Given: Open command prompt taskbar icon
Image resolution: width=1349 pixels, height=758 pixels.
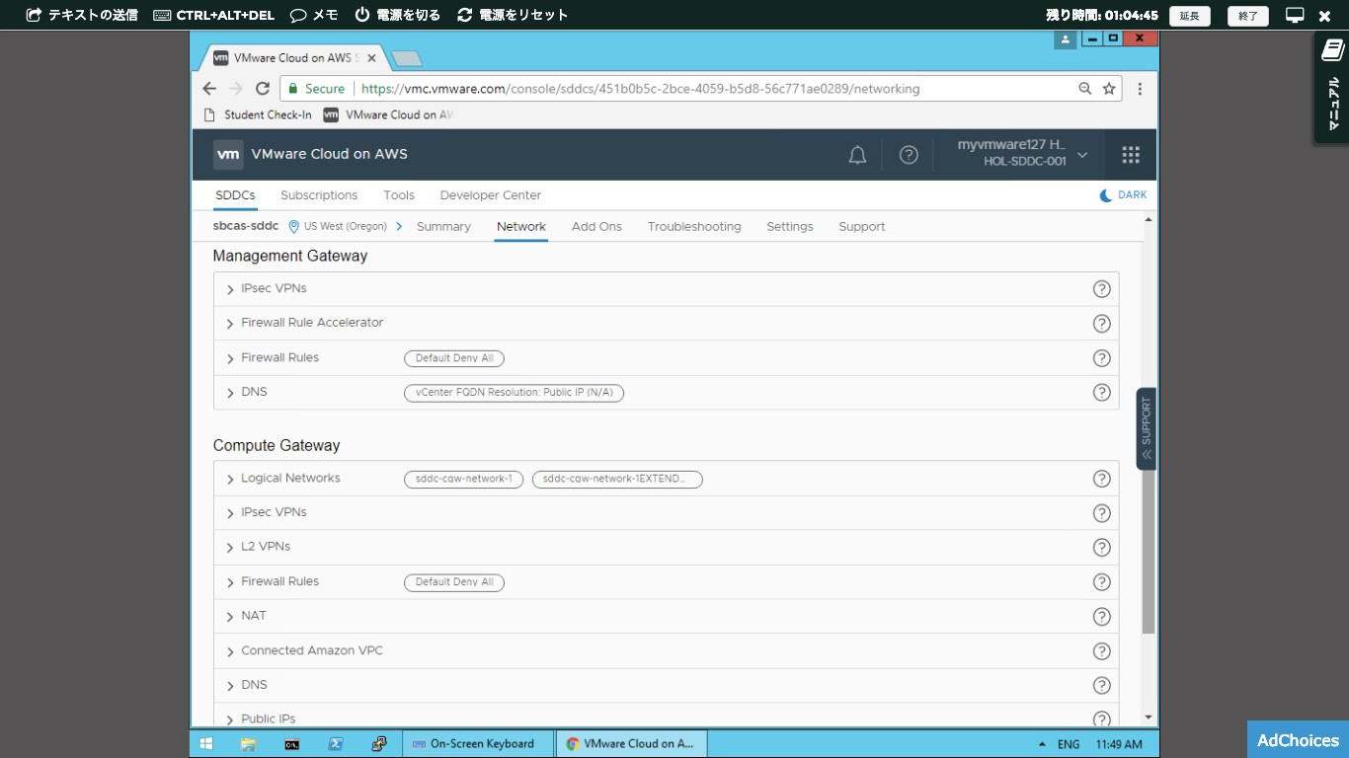Looking at the screenshot, I should click(x=292, y=744).
